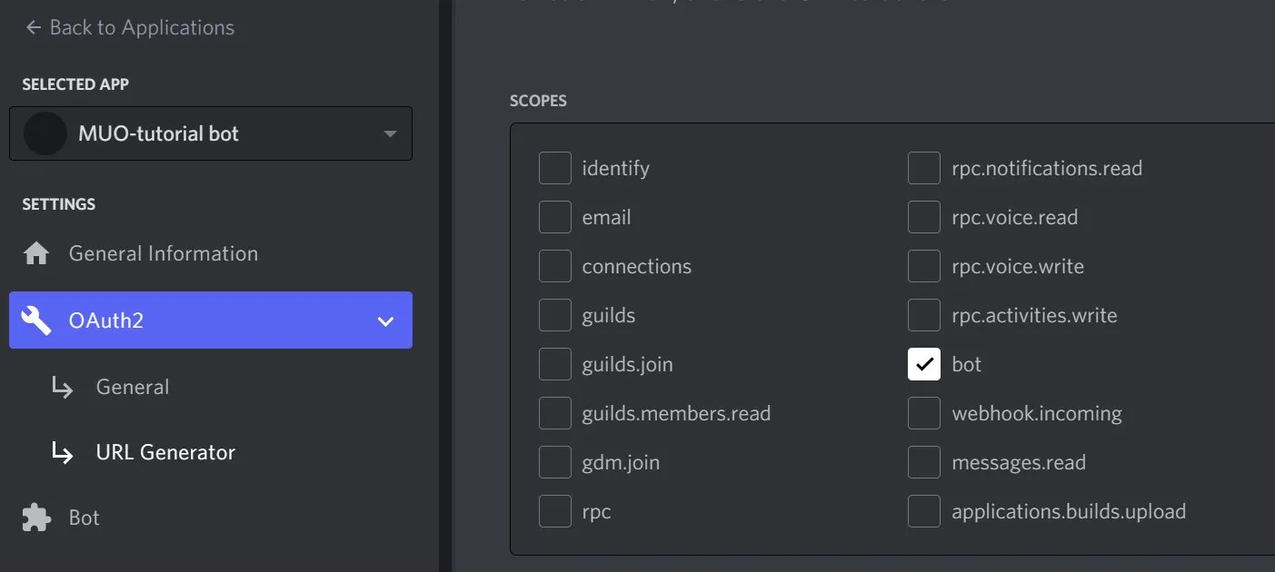Uncheck the bot scope
The image size is (1275, 572).
923,364
